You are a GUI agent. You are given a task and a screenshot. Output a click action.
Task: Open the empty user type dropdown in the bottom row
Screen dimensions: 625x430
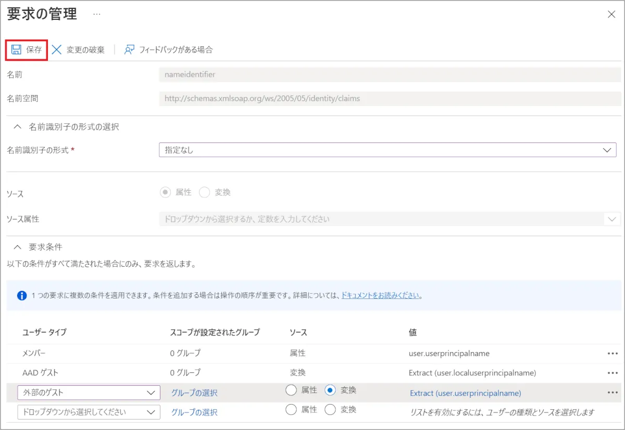[89, 412]
